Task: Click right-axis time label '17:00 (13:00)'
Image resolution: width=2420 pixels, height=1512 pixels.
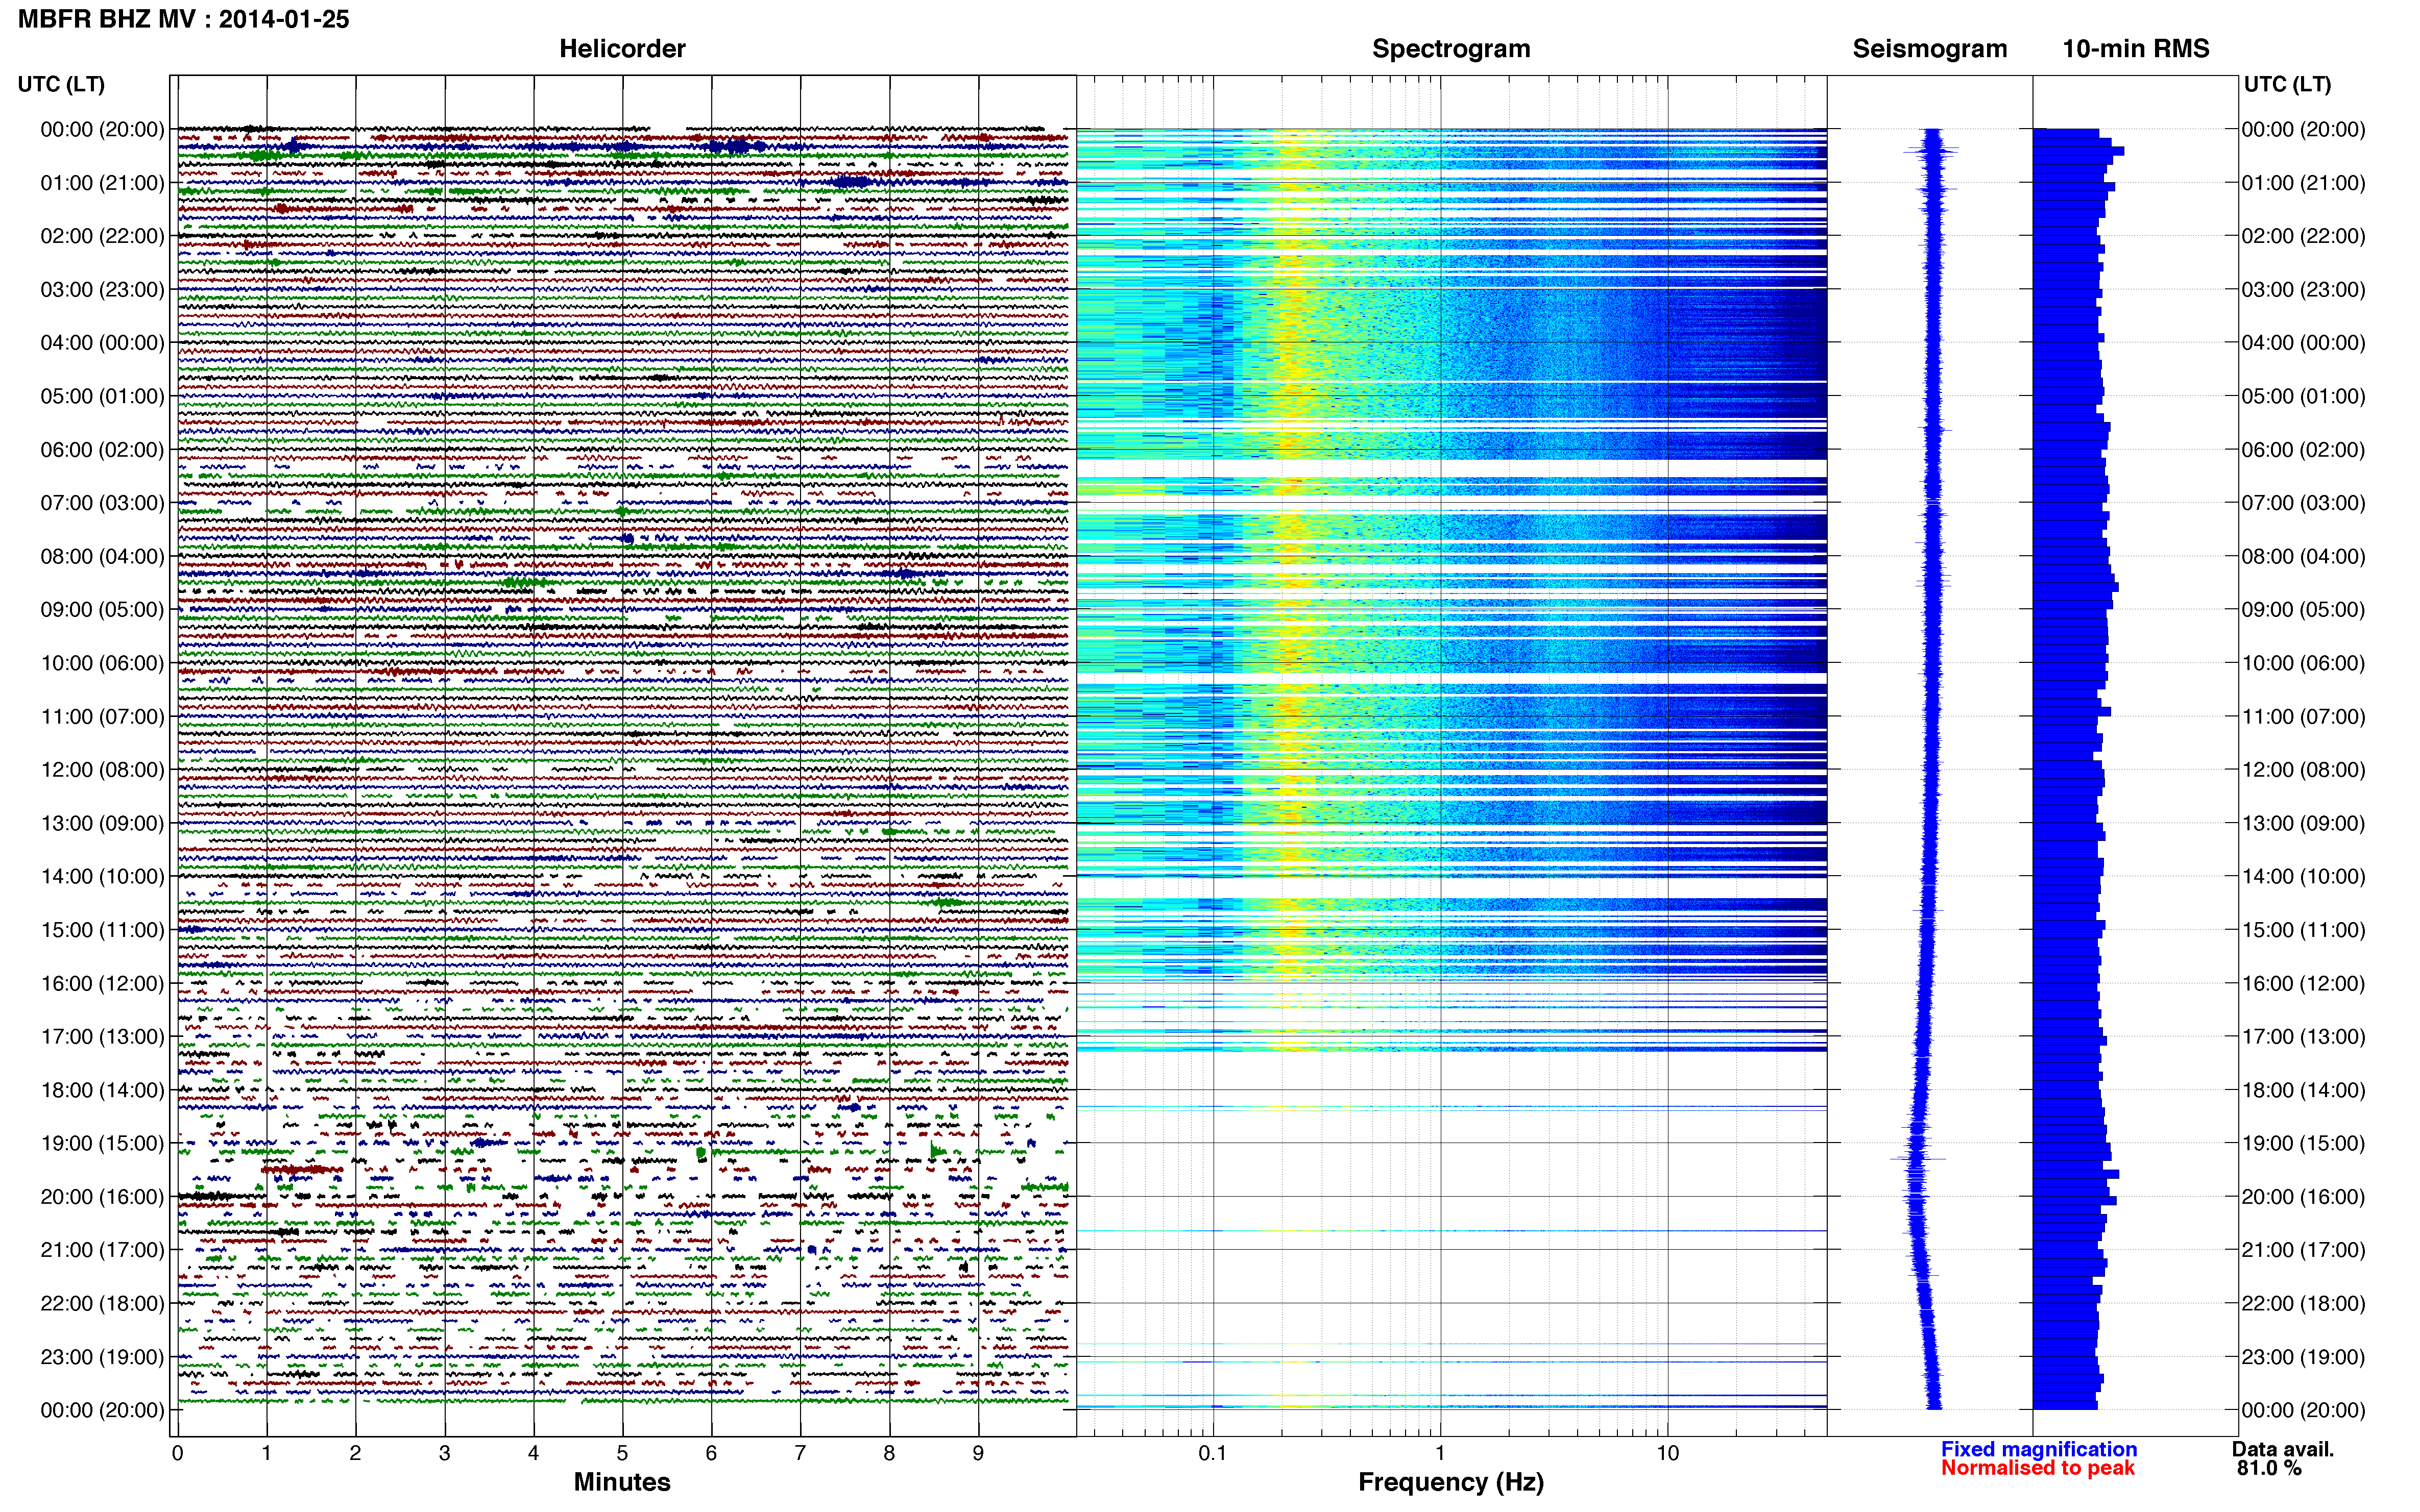Action: 2303,1037
